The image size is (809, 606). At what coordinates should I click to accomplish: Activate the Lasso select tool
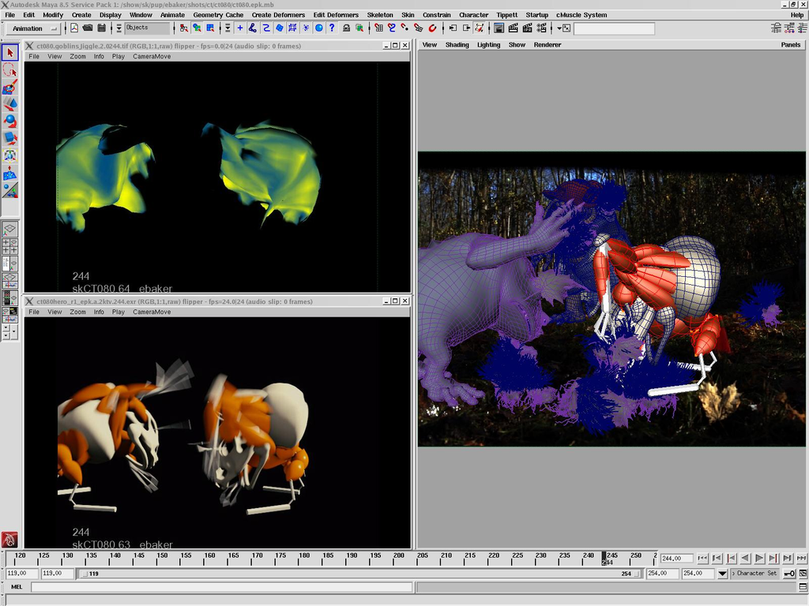(10, 70)
